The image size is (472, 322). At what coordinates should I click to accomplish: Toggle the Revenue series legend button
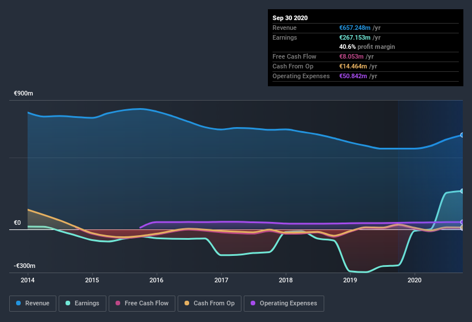tap(33, 304)
